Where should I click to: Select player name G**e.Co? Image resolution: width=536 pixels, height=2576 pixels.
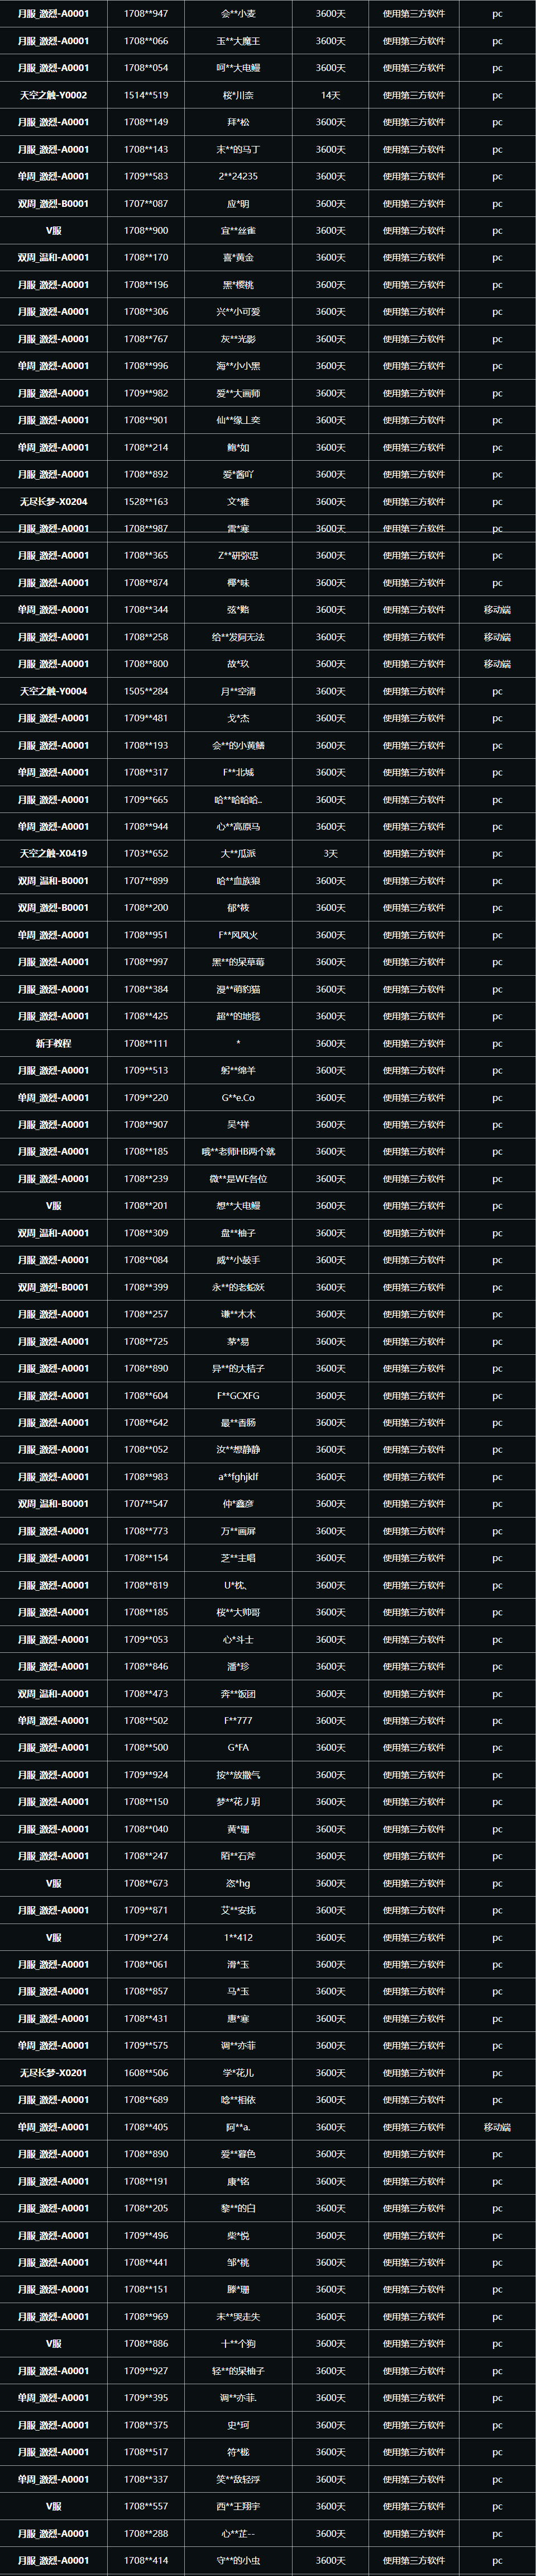(238, 1097)
